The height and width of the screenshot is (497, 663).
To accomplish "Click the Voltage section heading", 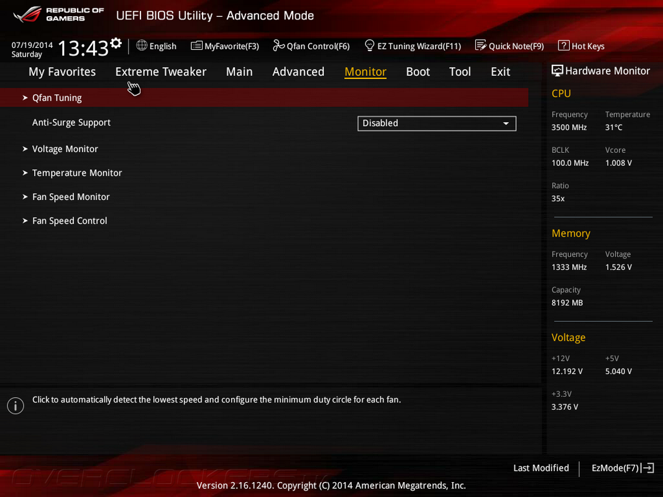I will tap(569, 337).
